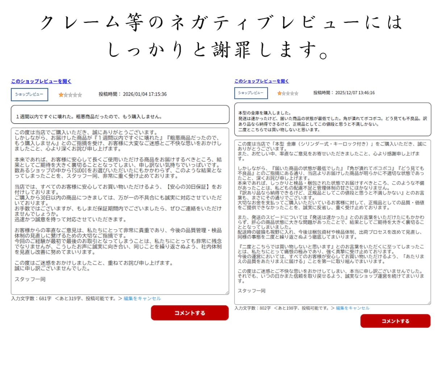Click resize handle of right reply textarea
Viewport: 442px width, 367px height.
click(x=429, y=302)
